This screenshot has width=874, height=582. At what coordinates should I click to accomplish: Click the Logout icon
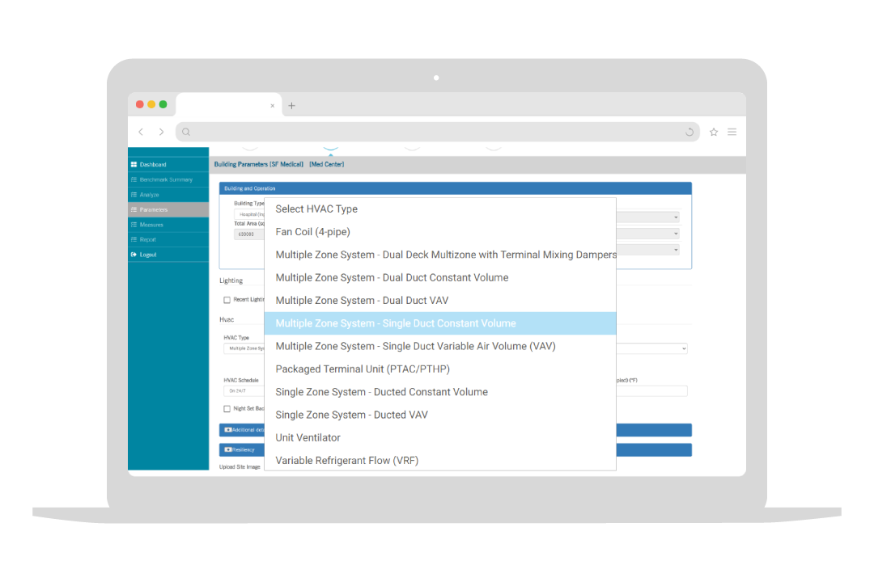[134, 254]
